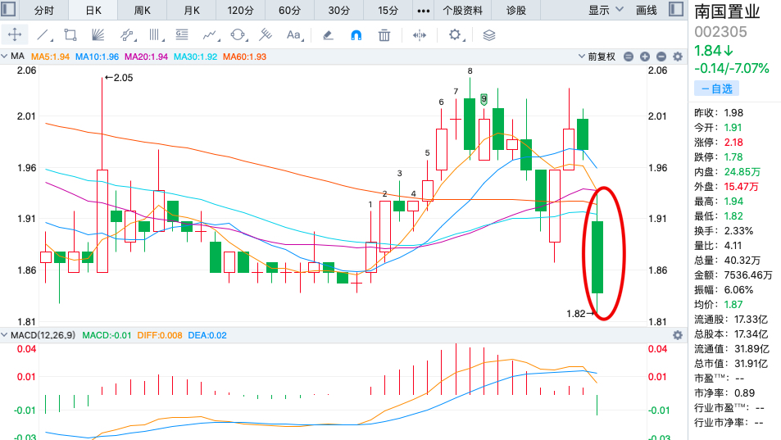Switch to 60分 period tab
This screenshot has height=440, width=781.
(289, 11)
